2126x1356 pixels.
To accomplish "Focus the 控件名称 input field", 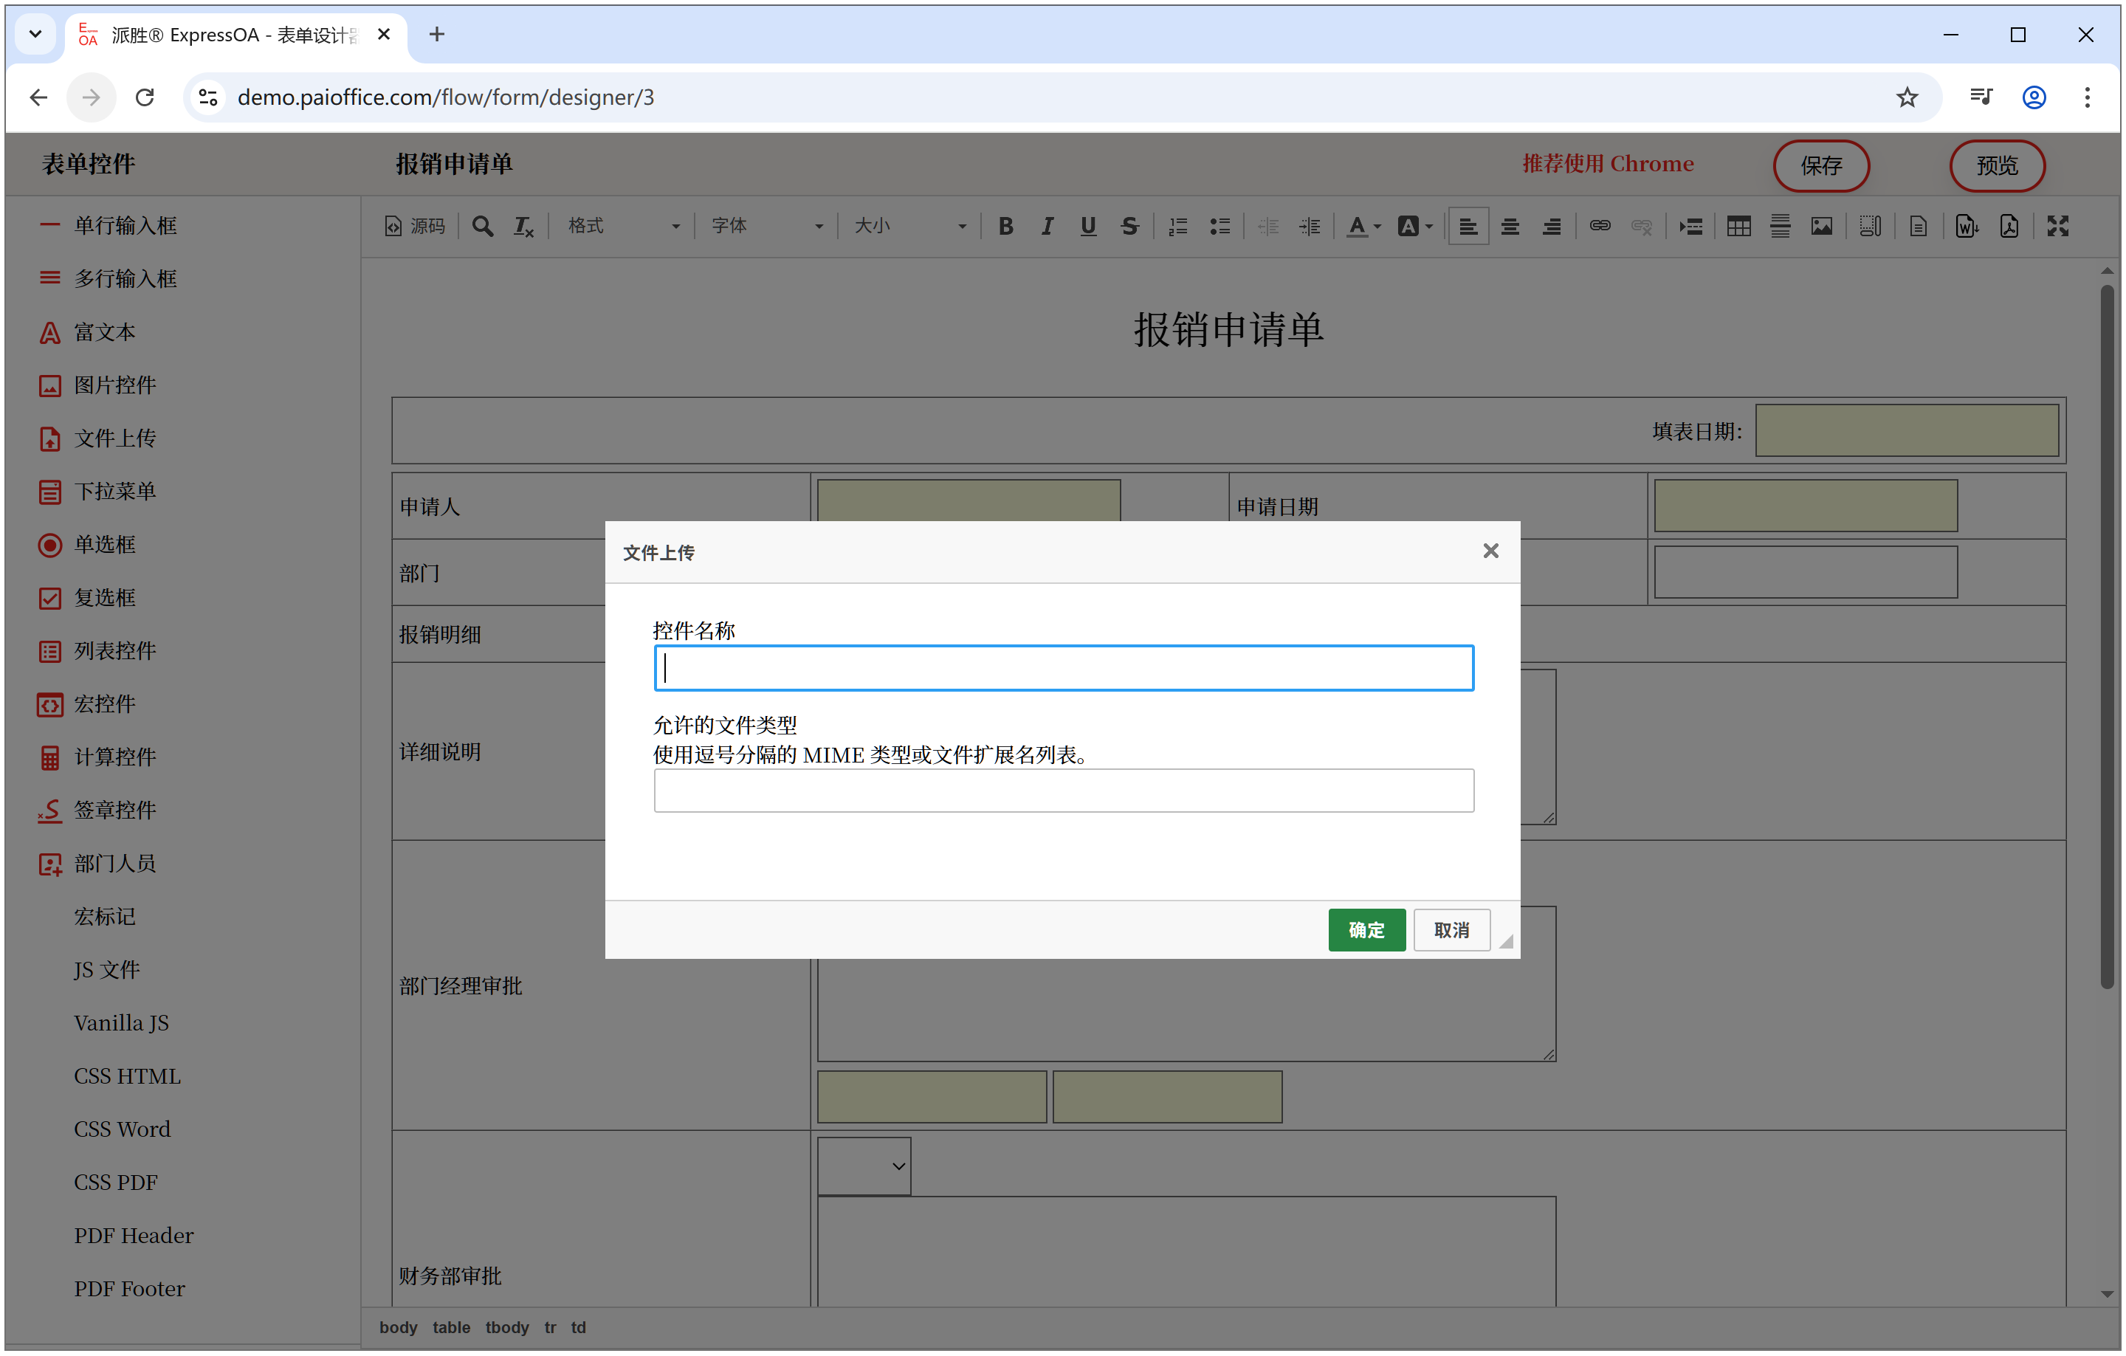I will [1063, 668].
